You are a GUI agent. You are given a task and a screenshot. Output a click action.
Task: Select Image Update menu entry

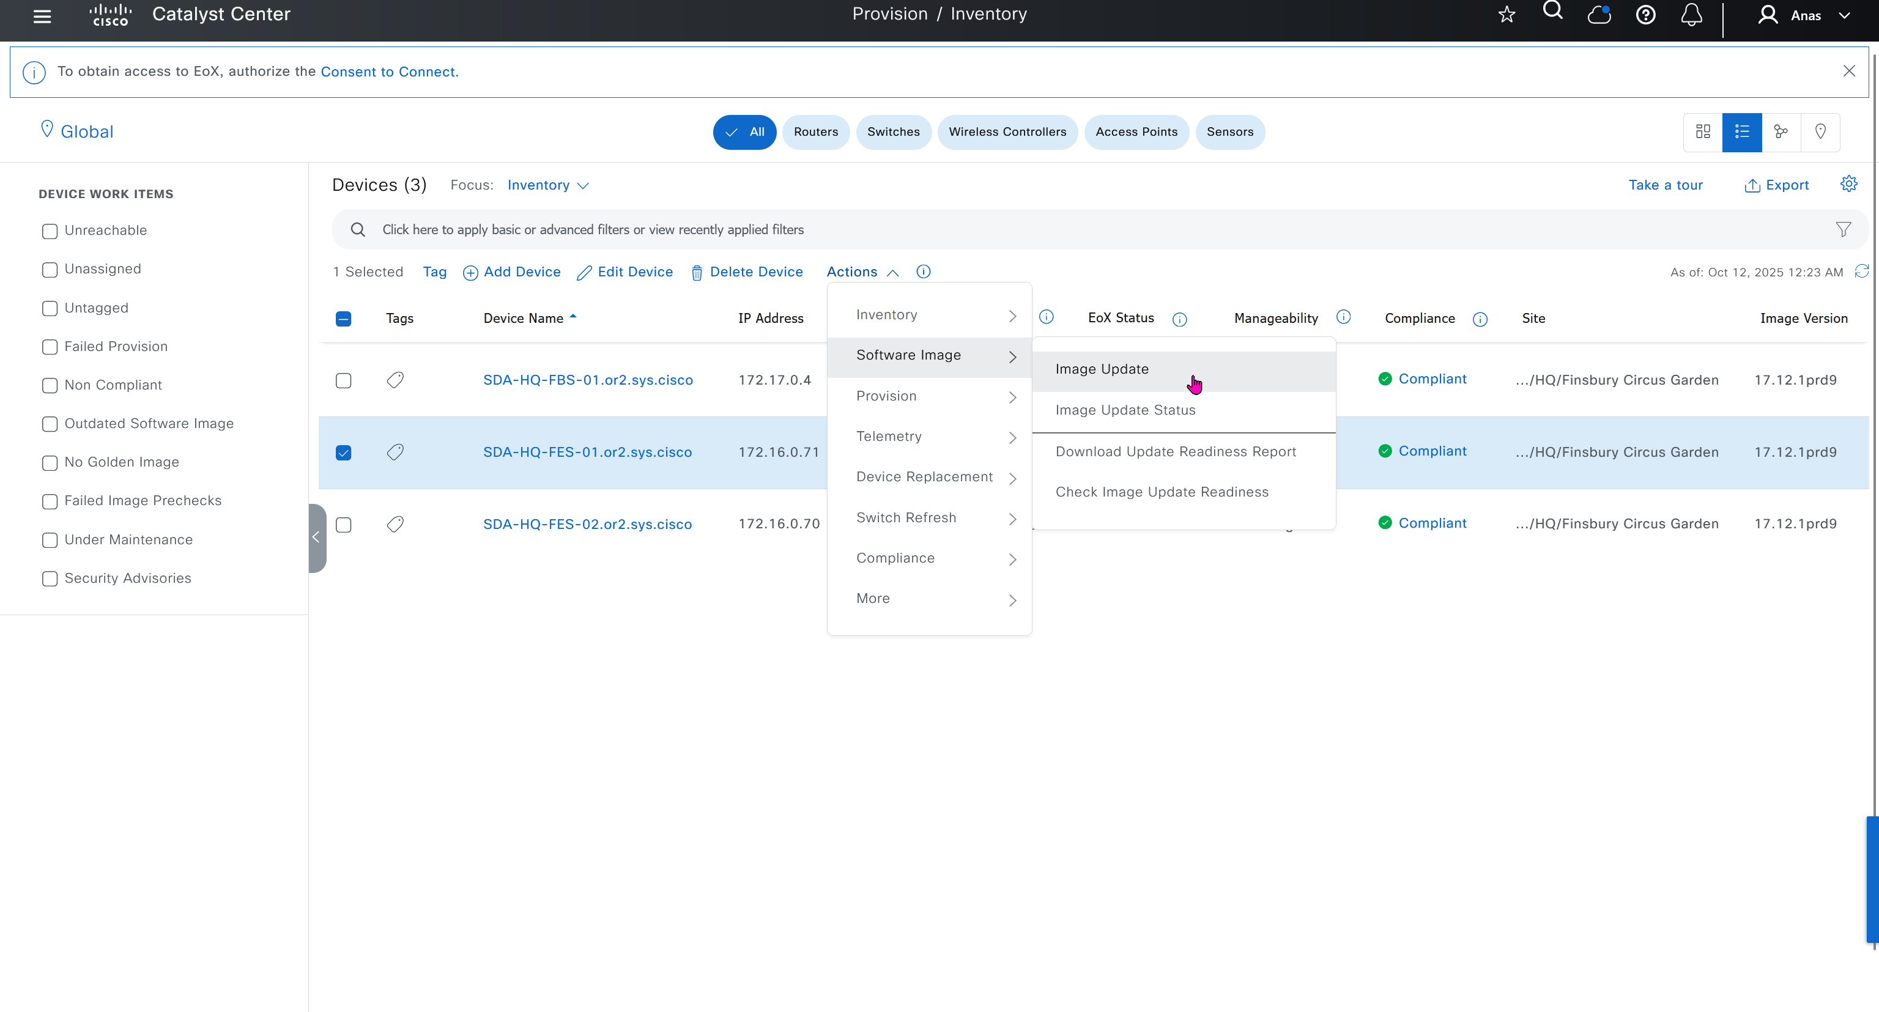pyautogui.click(x=1102, y=369)
